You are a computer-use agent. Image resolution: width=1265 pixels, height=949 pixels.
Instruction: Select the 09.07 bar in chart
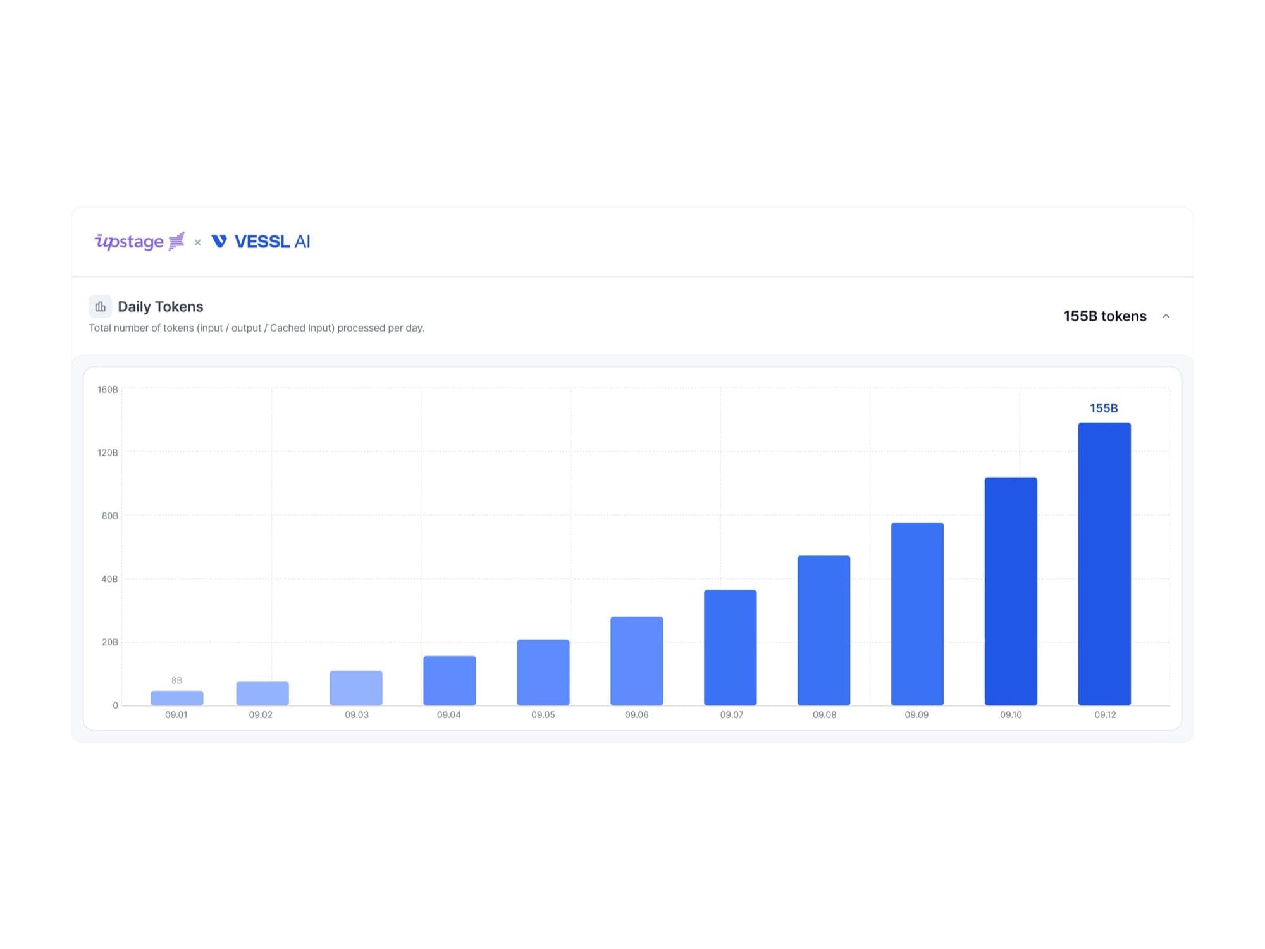731,647
